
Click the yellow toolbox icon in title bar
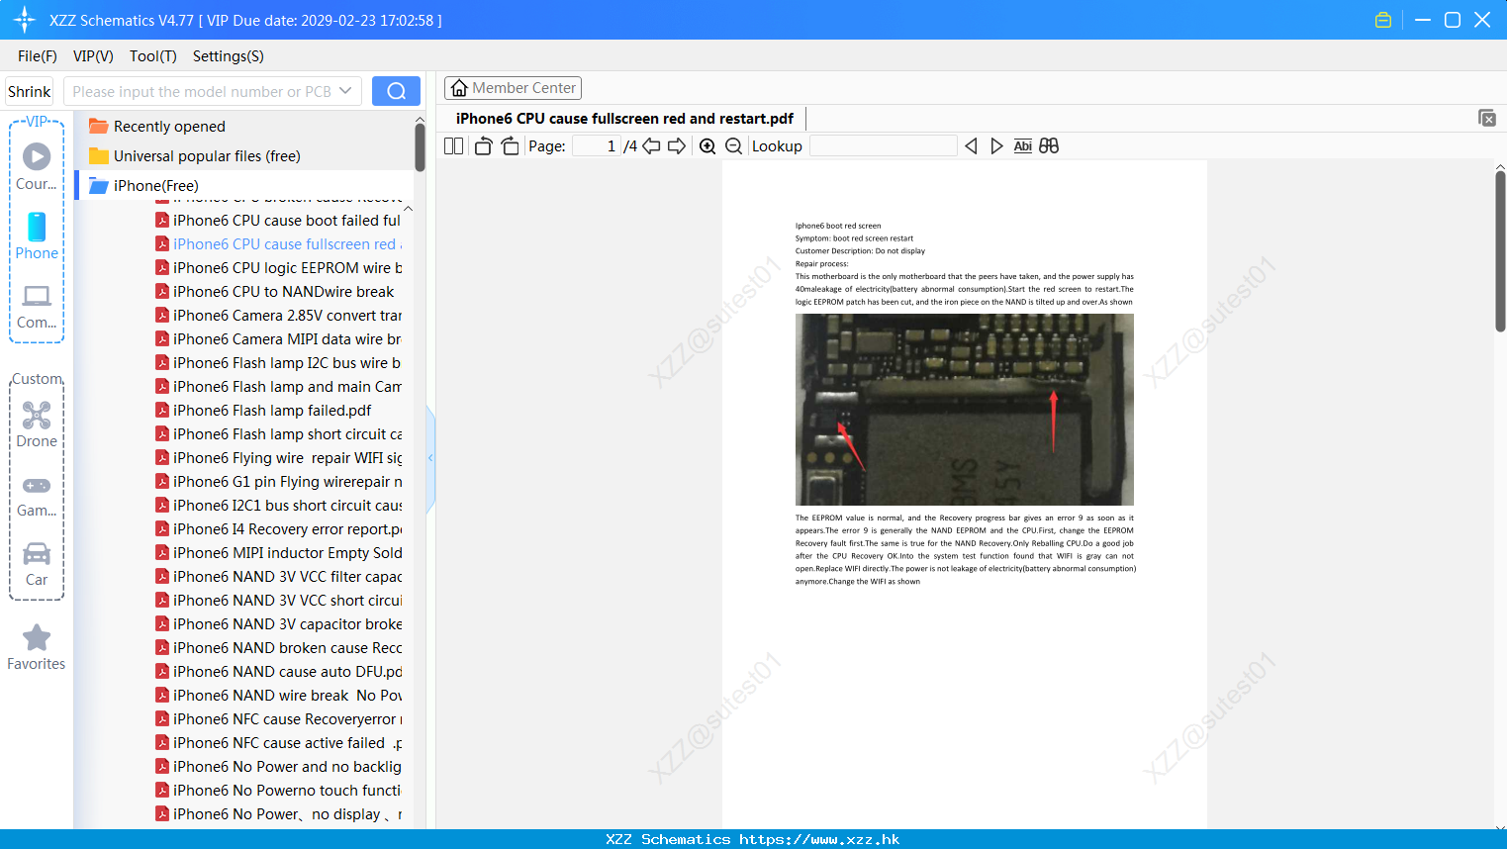point(1383,20)
